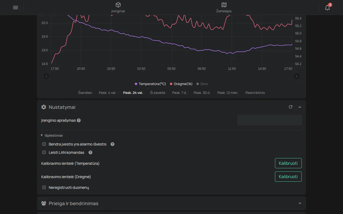Click the chart's previous arrow

(x=46, y=76)
